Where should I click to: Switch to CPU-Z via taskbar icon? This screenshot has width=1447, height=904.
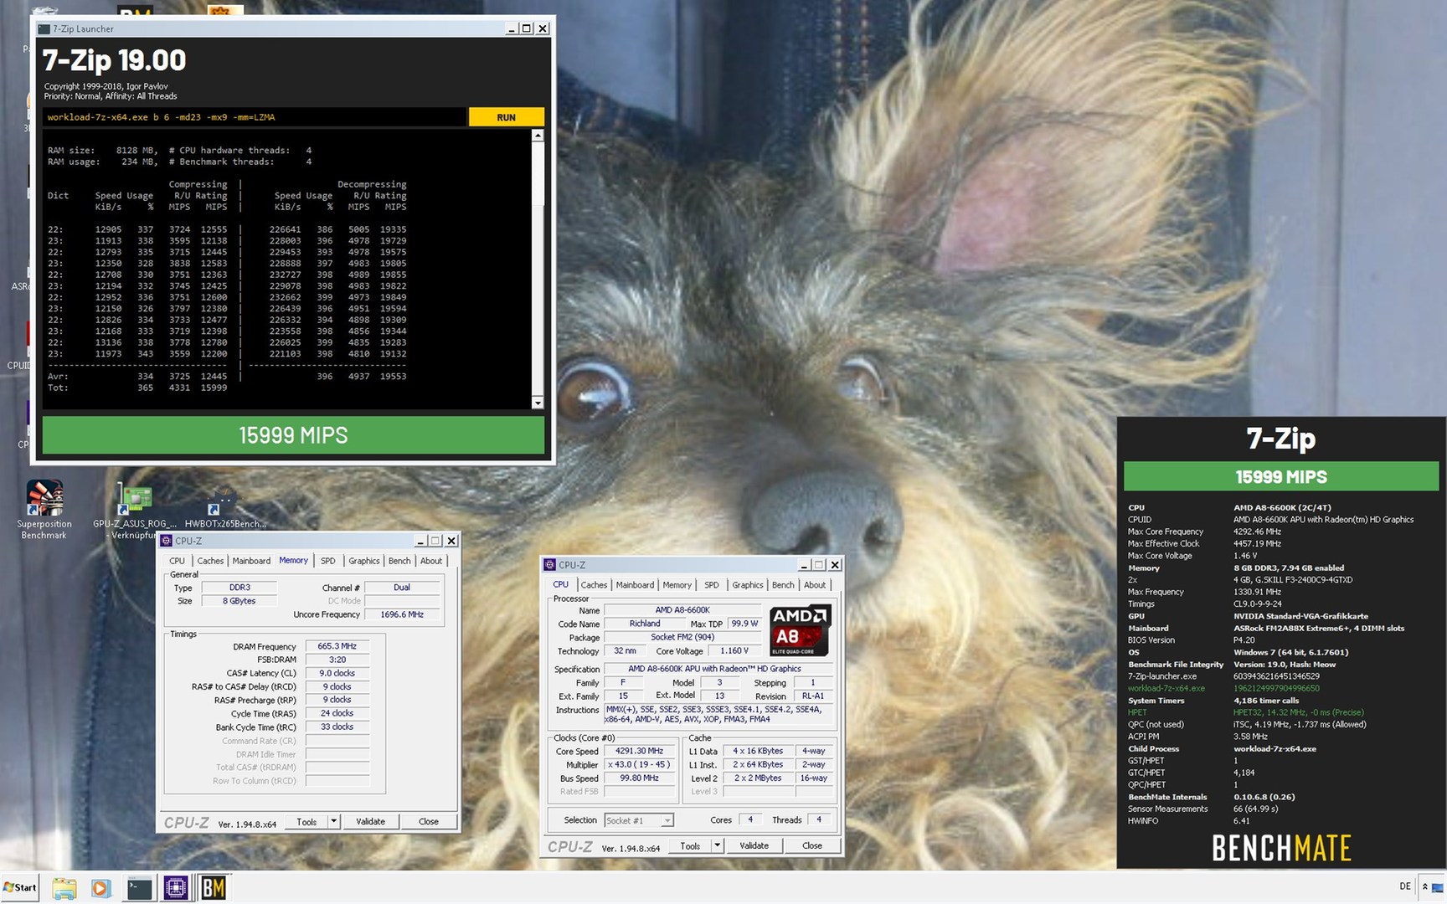176,888
